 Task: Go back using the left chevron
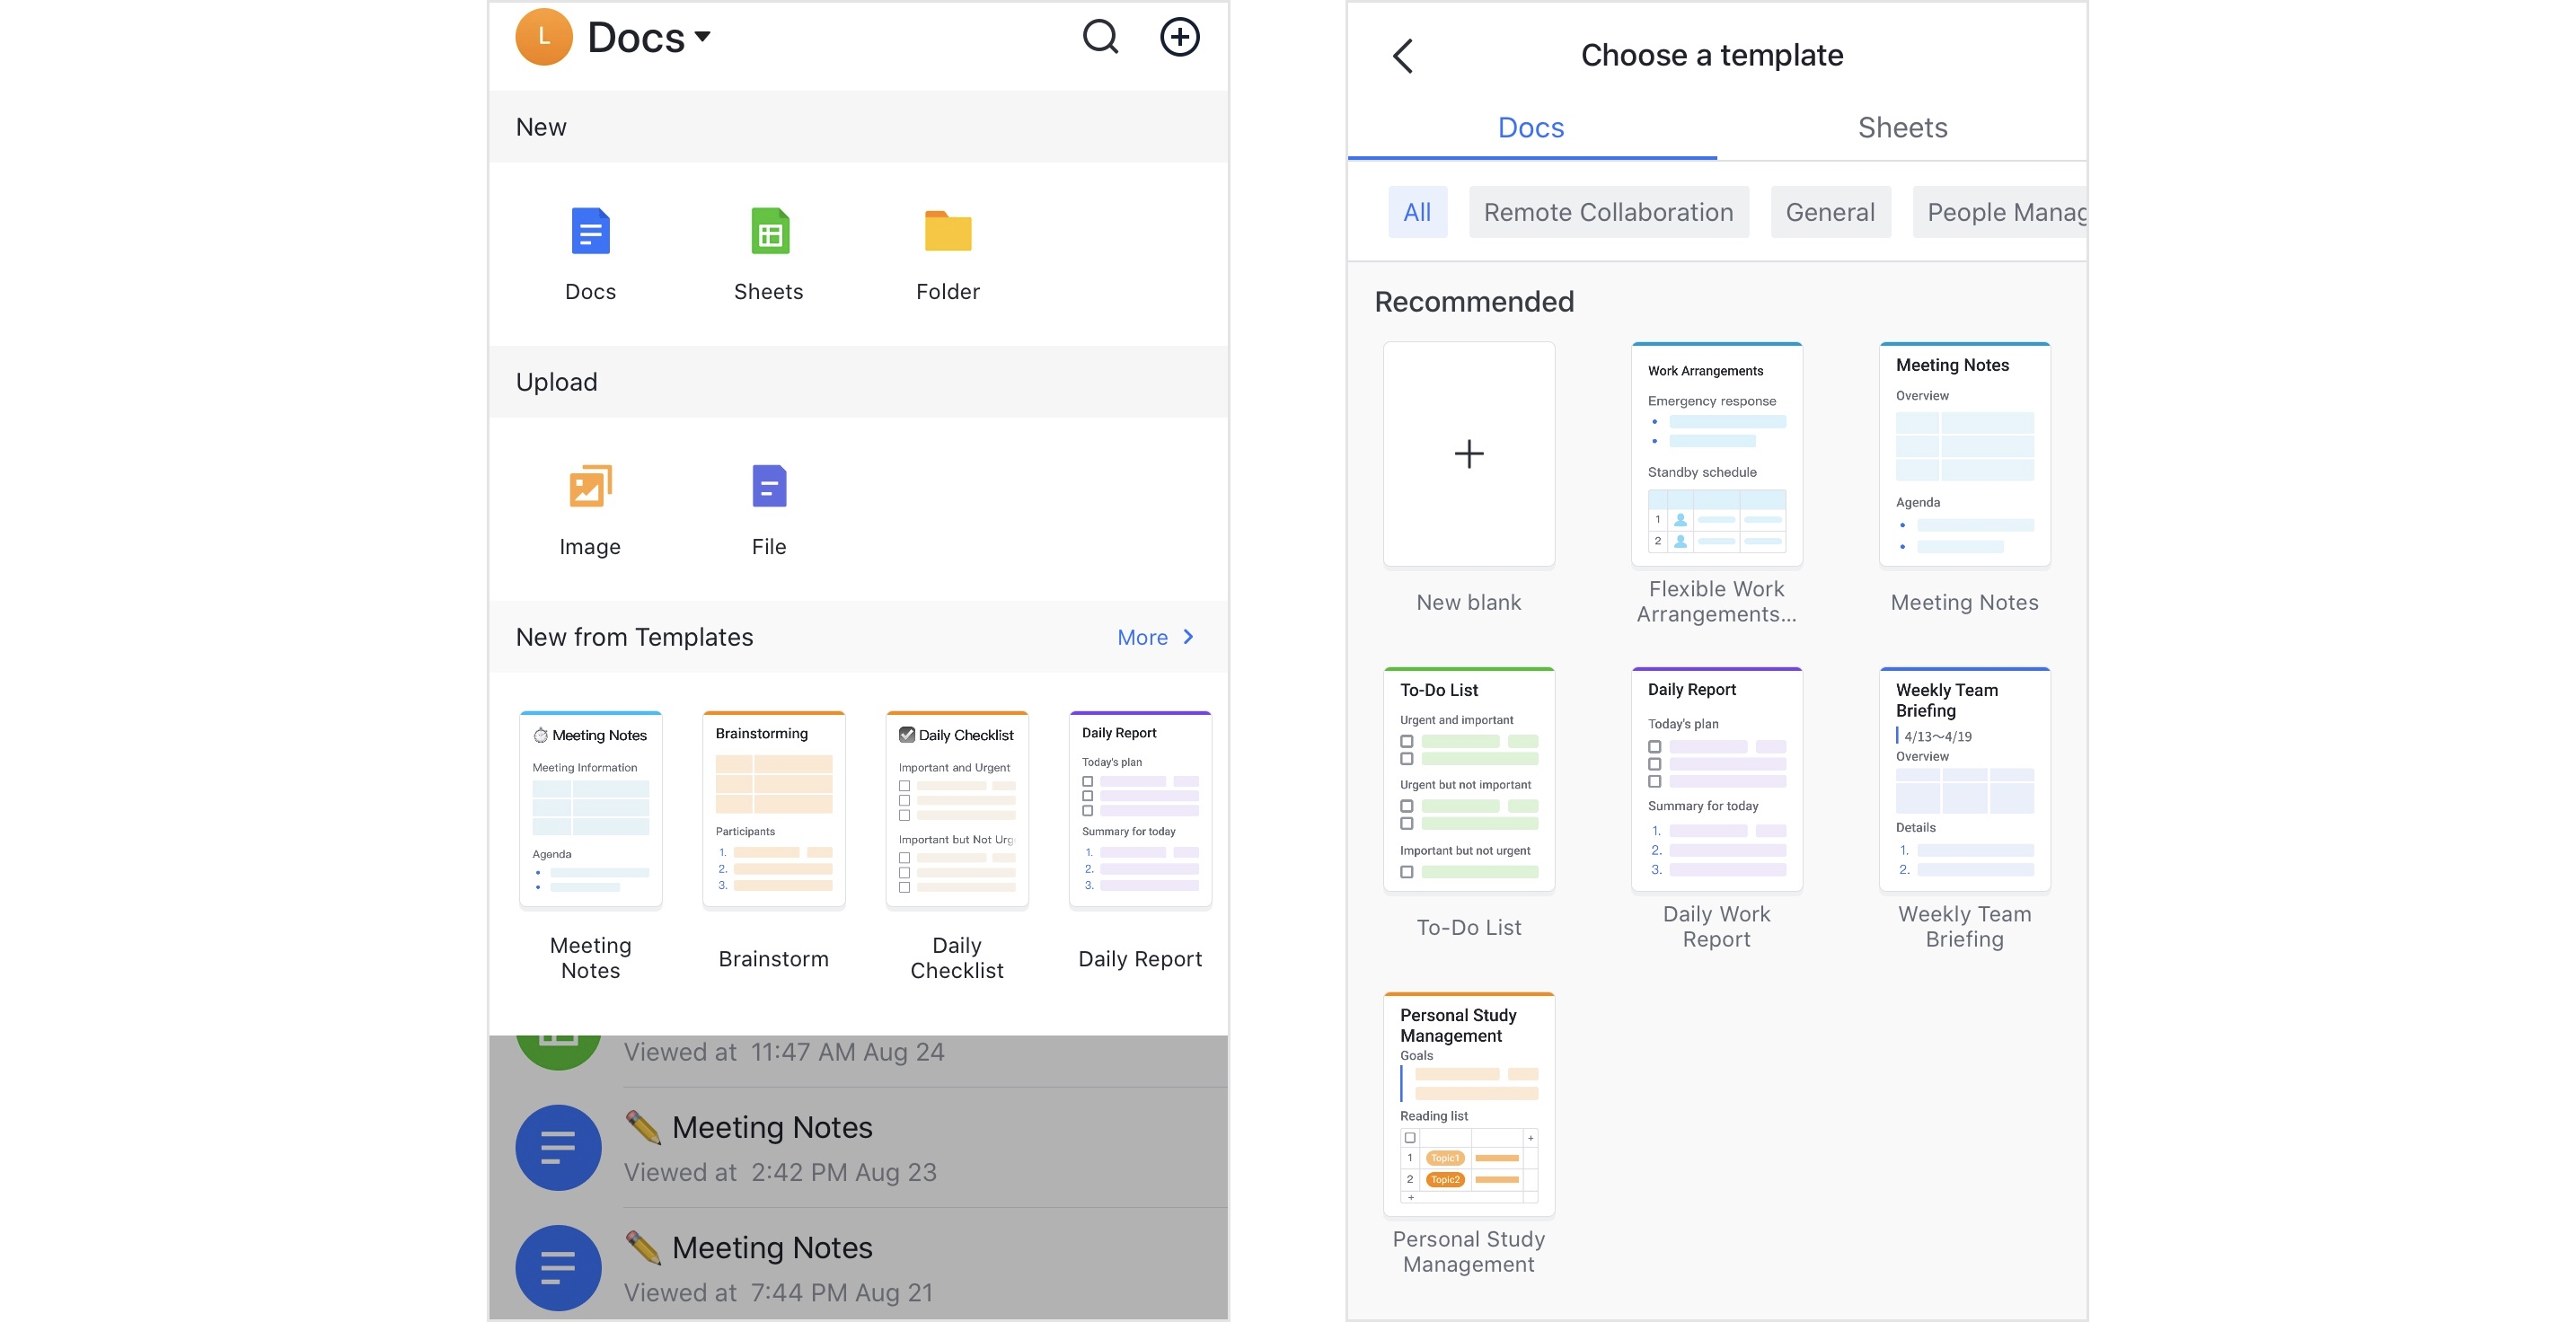(1403, 55)
